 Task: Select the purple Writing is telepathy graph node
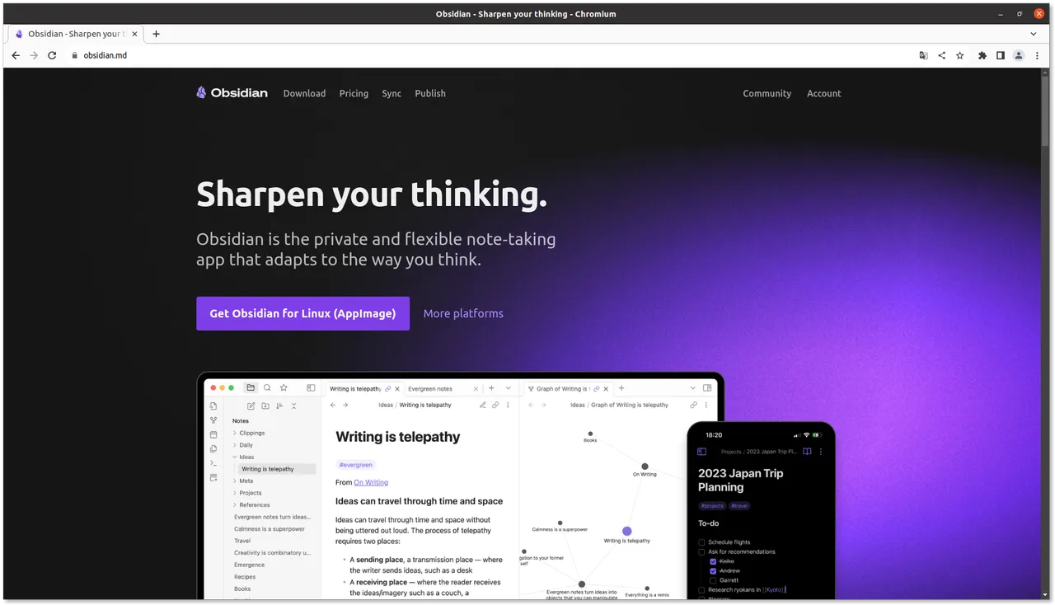[627, 532]
